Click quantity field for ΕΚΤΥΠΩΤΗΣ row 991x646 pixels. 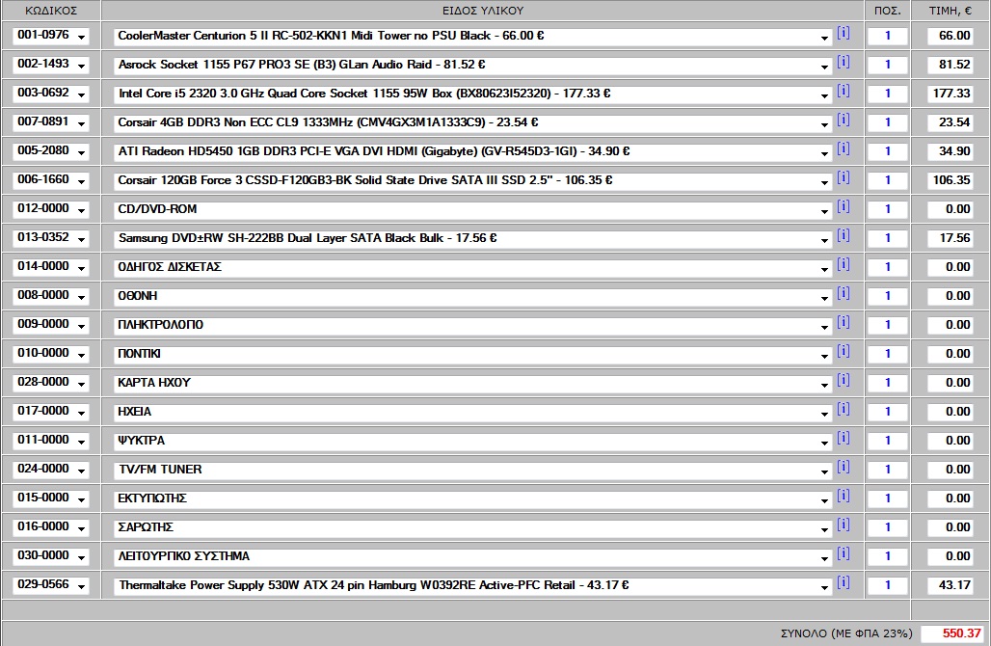tap(887, 498)
